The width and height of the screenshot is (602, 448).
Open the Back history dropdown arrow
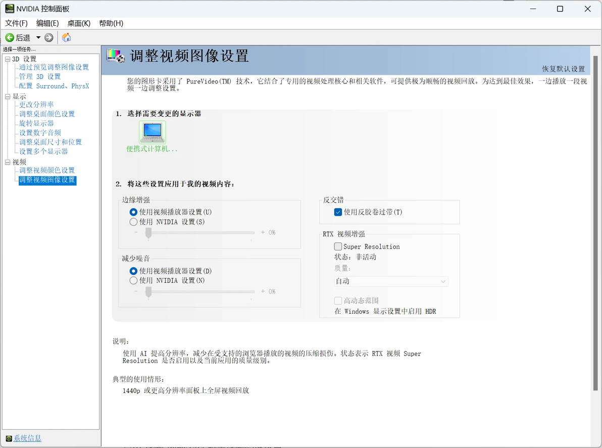(x=38, y=37)
